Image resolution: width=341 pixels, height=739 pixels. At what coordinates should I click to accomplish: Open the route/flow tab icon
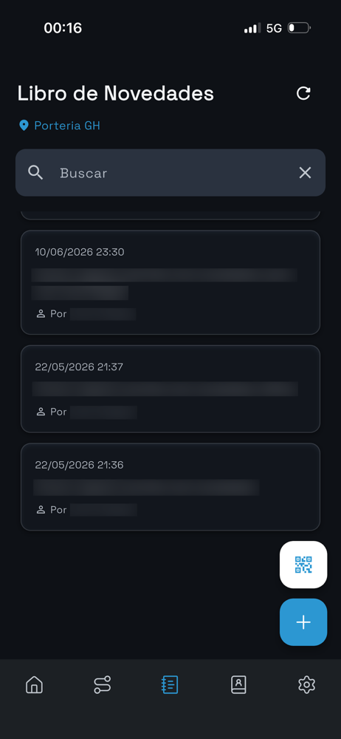tap(102, 684)
